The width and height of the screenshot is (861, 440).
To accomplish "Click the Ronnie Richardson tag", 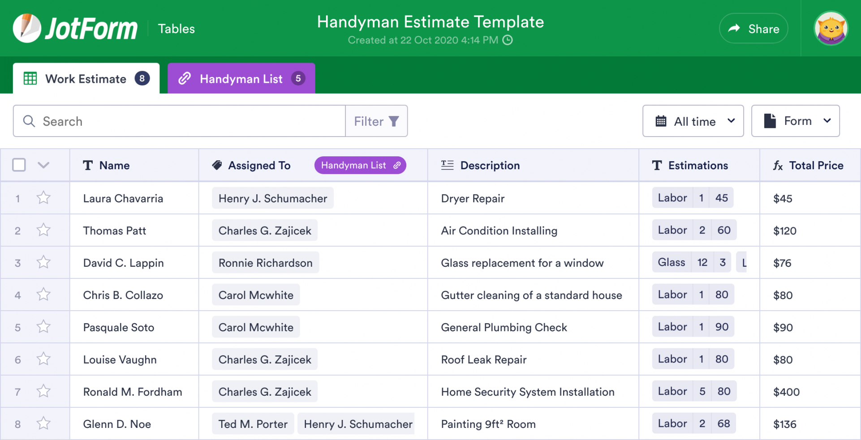I will (266, 263).
